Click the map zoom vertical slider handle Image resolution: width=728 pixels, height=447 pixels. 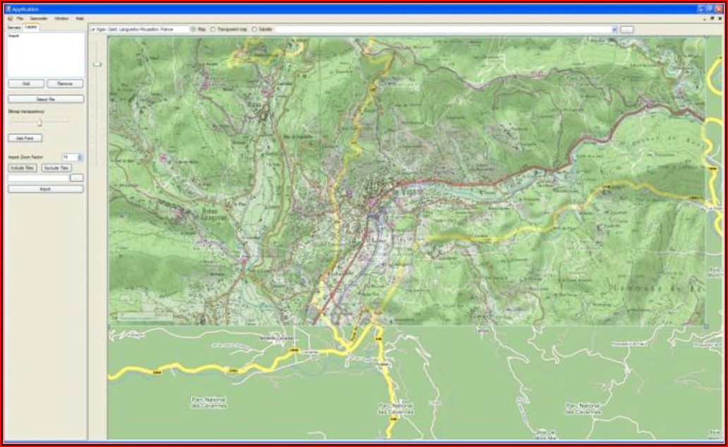coord(97,64)
